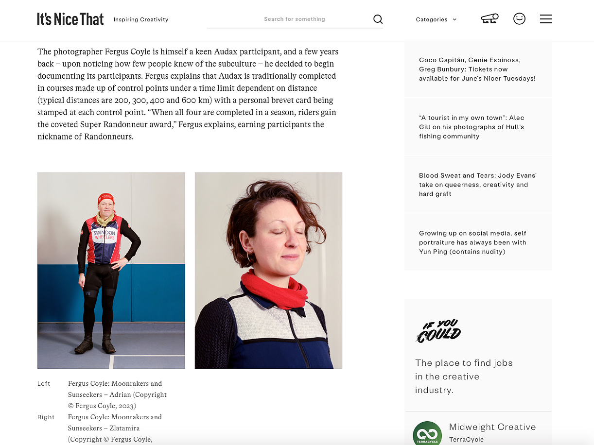Click the Midweight Creative job listing
The width and height of the screenshot is (594, 445).
coord(492,427)
